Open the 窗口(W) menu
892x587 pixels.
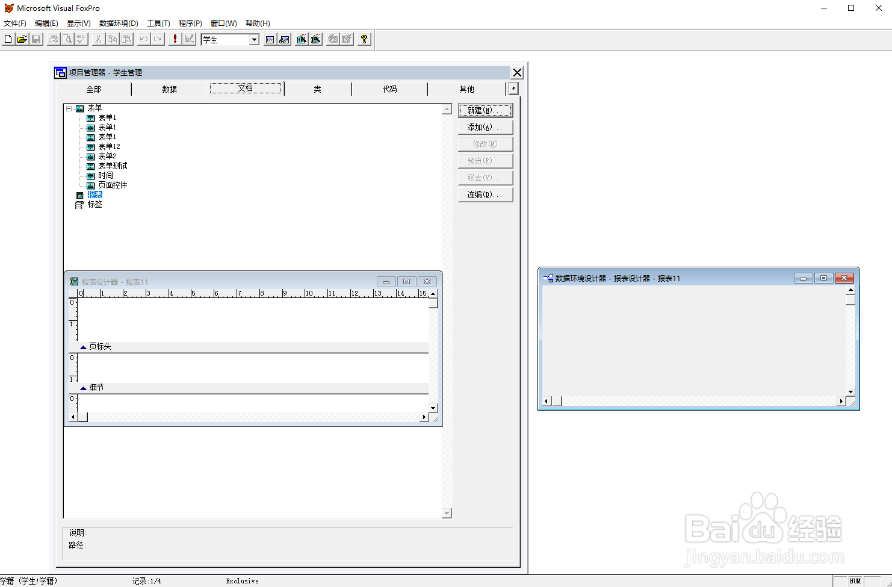[223, 23]
